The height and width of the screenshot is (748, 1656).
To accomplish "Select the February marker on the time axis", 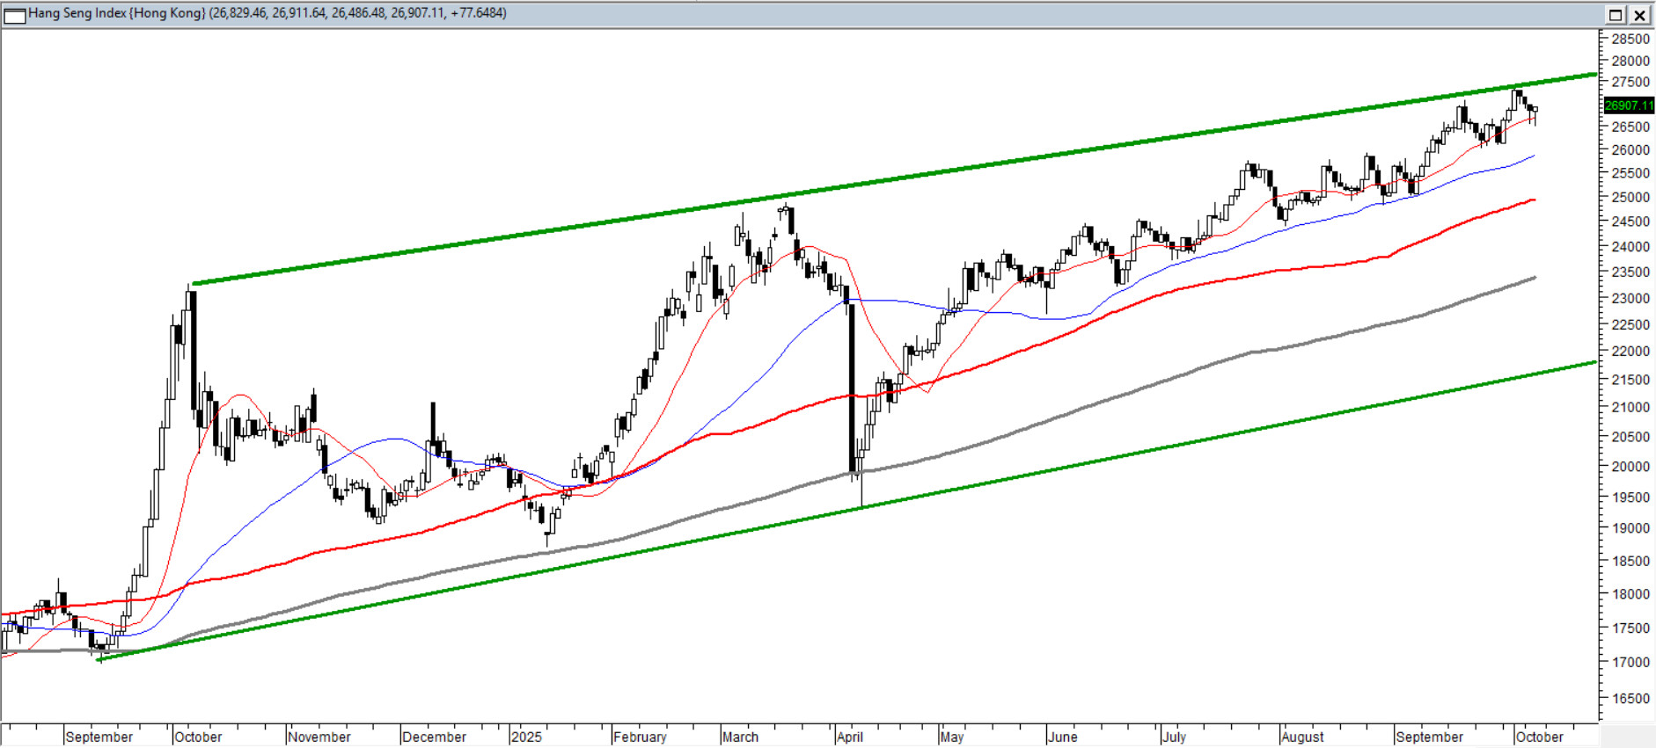I will coord(640,737).
